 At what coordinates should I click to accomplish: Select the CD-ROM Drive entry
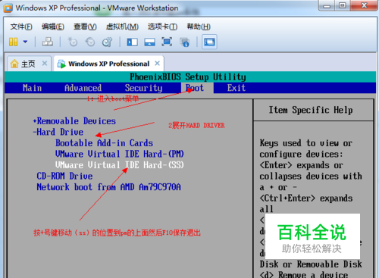coord(64,176)
